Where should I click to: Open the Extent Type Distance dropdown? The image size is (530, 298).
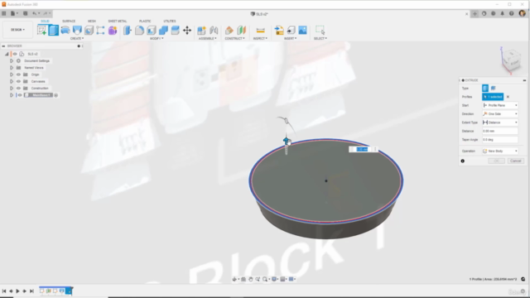point(500,123)
